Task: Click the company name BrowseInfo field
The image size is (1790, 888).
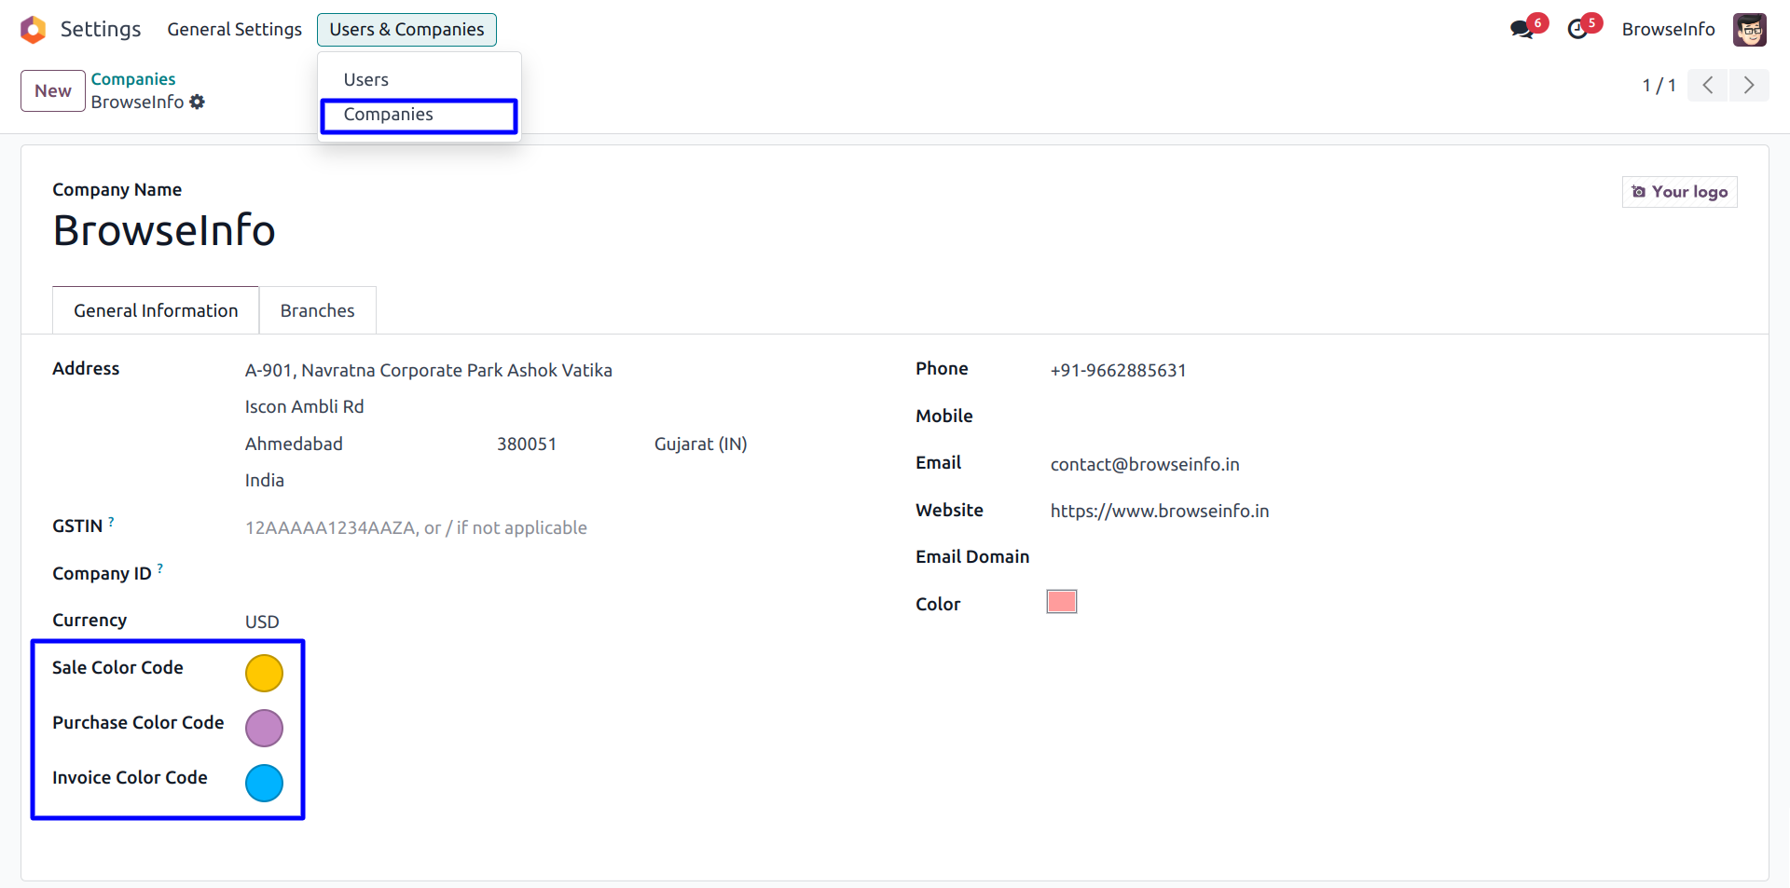Action: [164, 230]
